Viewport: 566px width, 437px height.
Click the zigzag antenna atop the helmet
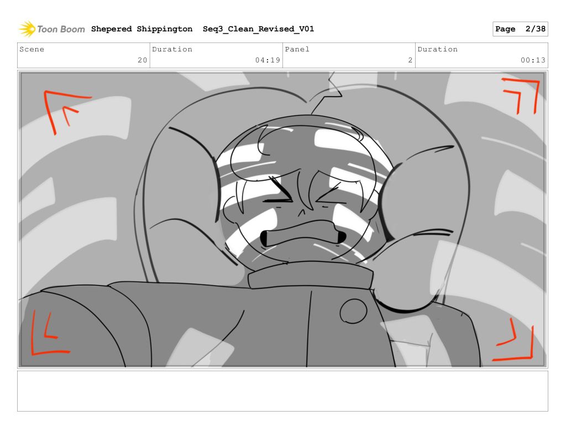coord(329,93)
